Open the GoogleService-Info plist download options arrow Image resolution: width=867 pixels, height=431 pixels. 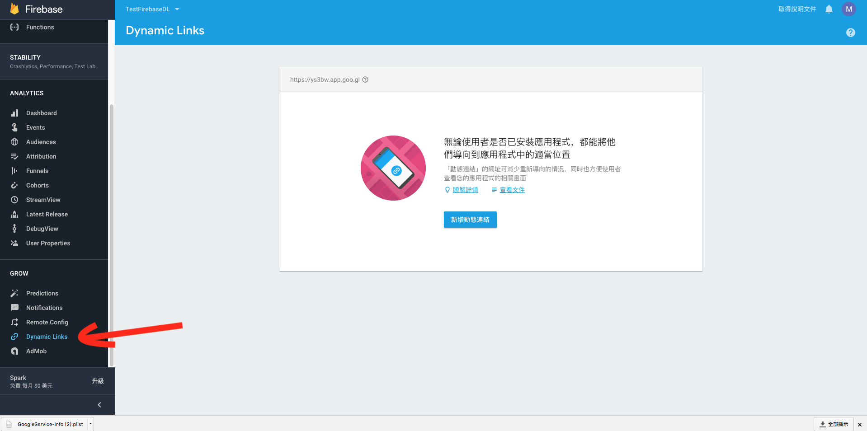pos(90,424)
